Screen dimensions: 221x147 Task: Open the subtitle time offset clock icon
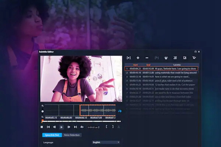(166, 58)
